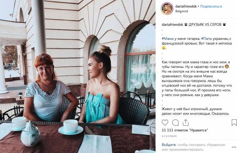This screenshot has height=153, width=237.
Task: Open the #Папа hashtag
Action: 207,39
